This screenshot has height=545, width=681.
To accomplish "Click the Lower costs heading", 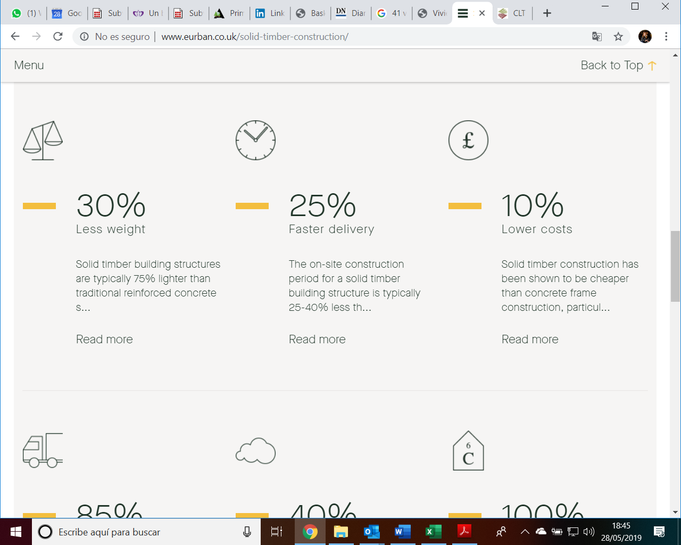I will (537, 229).
